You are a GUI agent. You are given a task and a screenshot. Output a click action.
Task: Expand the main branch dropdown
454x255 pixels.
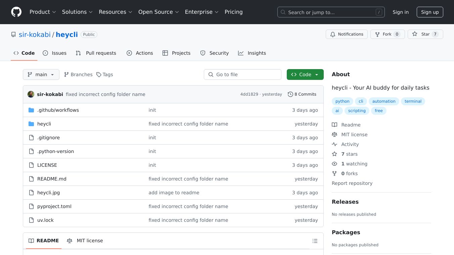pos(41,74)
